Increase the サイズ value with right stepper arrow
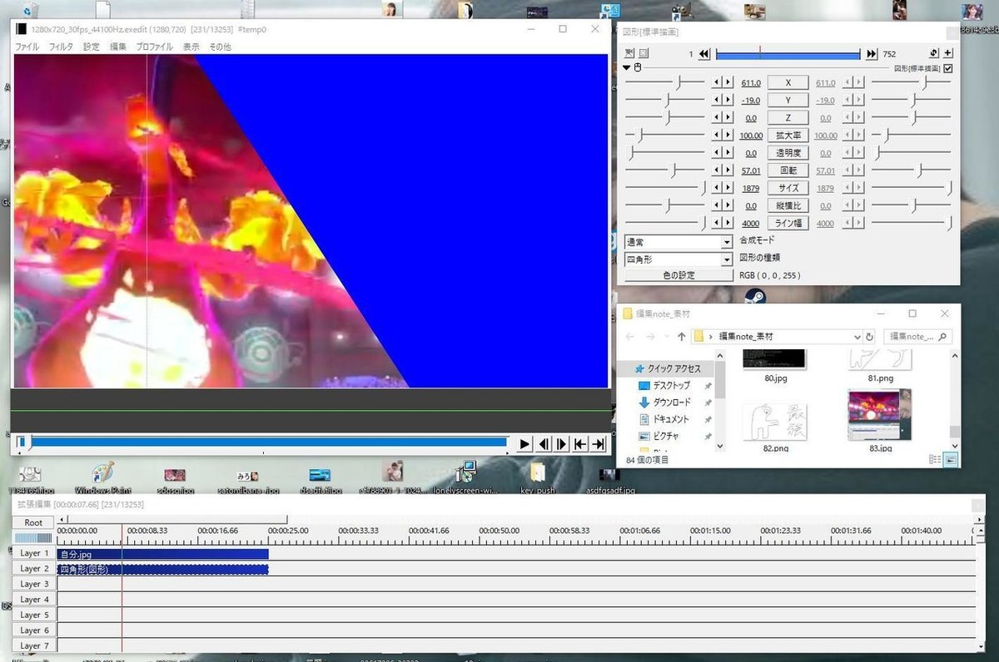The image size is (999, 662). click(x=728, y=188)
